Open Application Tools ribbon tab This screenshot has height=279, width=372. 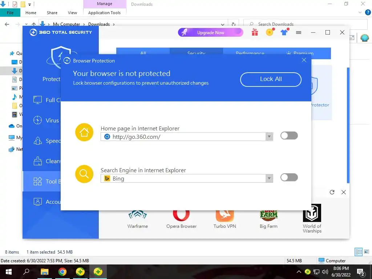(104, 13)
